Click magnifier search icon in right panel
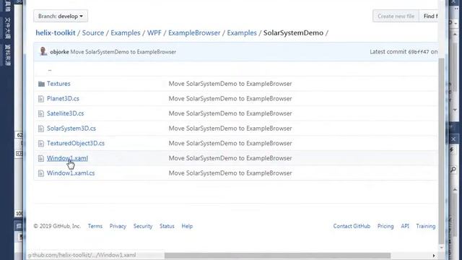Screen dimensions: 462x260 (453, 169)
